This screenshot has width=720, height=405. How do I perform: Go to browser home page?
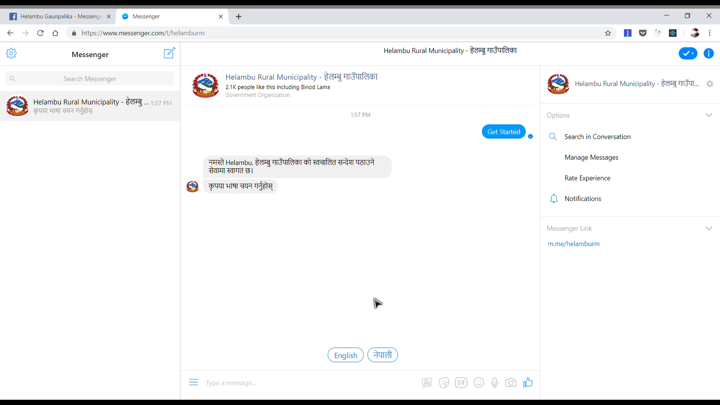(55, 33)
